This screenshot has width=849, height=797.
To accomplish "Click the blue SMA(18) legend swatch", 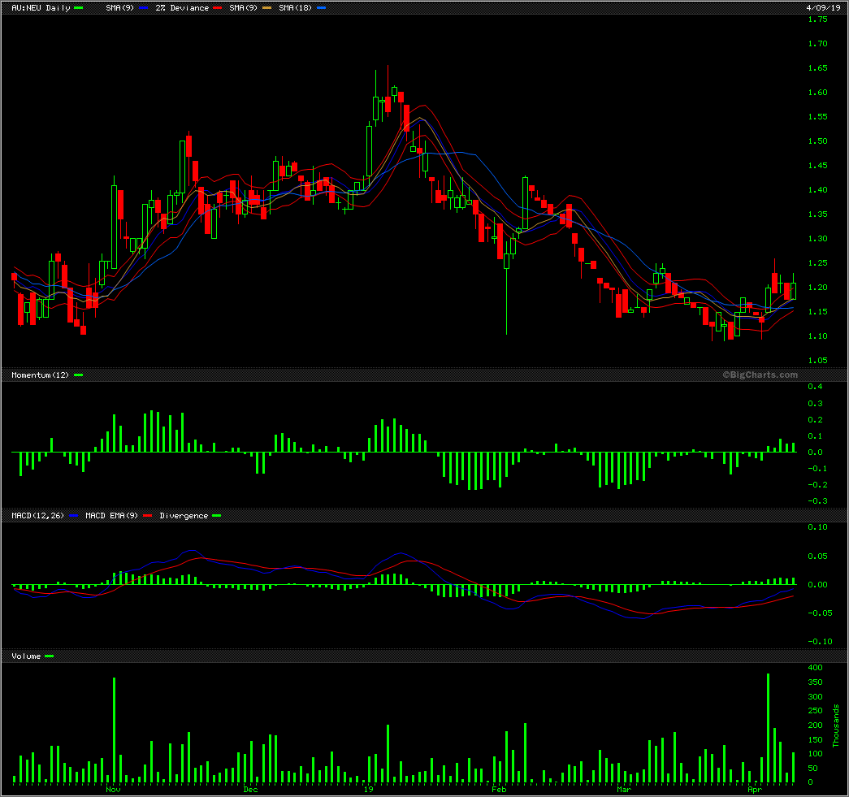I will tap(321, 7).
